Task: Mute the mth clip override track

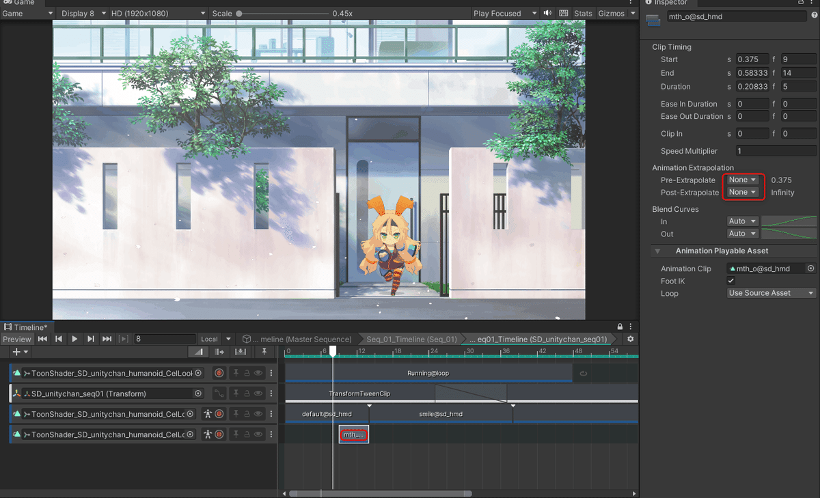Action: pos(258,434)
